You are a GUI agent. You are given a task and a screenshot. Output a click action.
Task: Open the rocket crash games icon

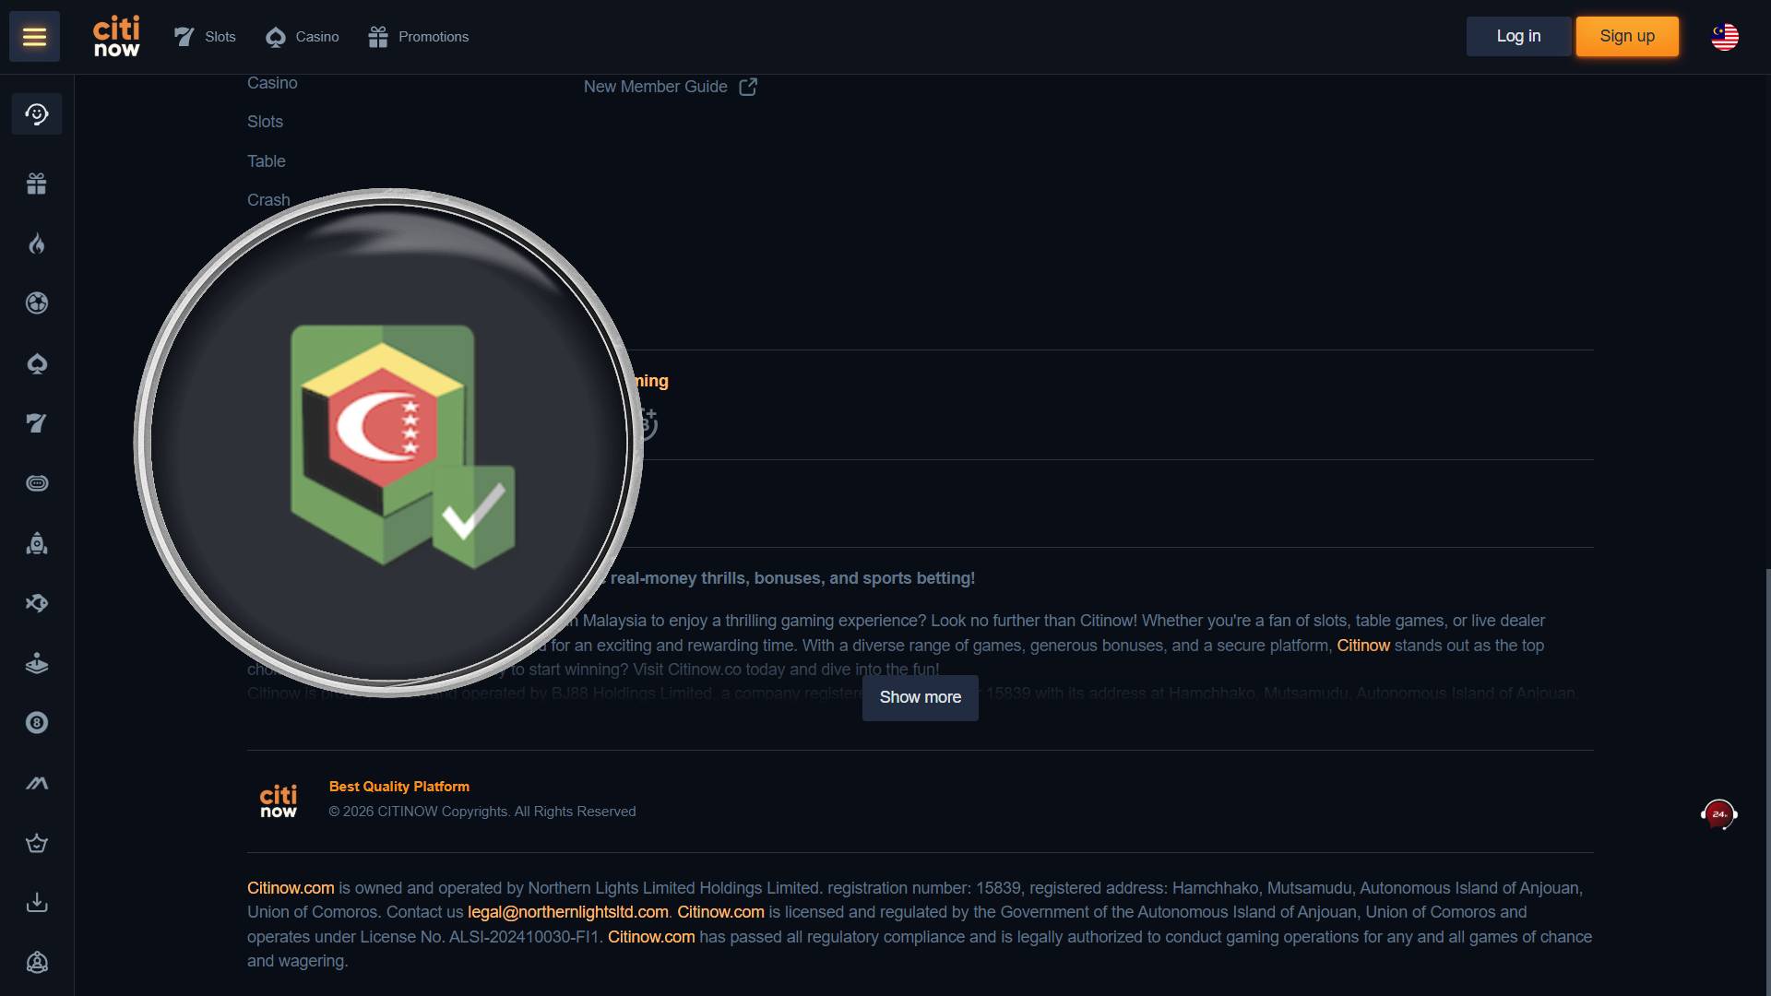[x=37, y=543]
